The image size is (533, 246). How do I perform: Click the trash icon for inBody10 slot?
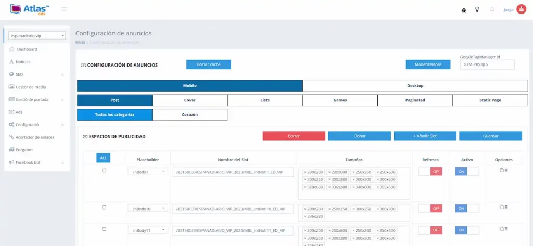pyautogui.click(x=506, y=207)
